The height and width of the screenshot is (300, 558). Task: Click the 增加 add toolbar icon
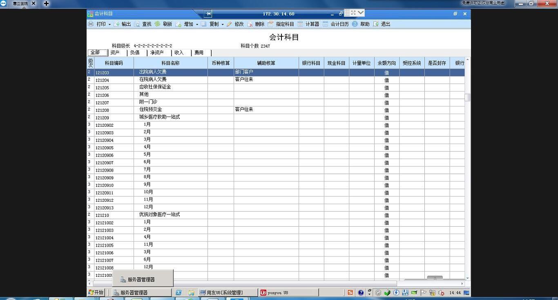pos(178,24)
